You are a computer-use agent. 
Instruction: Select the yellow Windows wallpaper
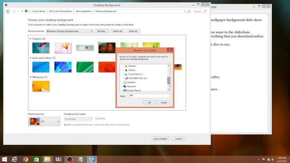[x=41, y=86]
